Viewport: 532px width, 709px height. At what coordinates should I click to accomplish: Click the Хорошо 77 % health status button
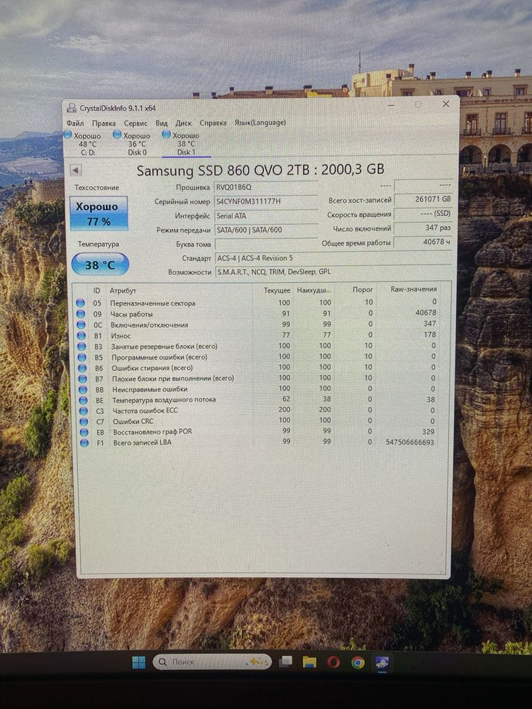tap(99, 213)
